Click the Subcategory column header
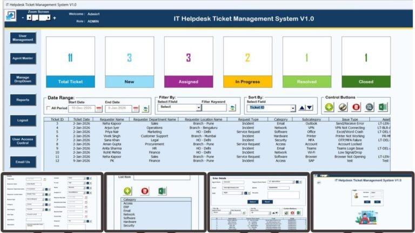Viewport: 415px width, 233px height. [x=311, y=119]
